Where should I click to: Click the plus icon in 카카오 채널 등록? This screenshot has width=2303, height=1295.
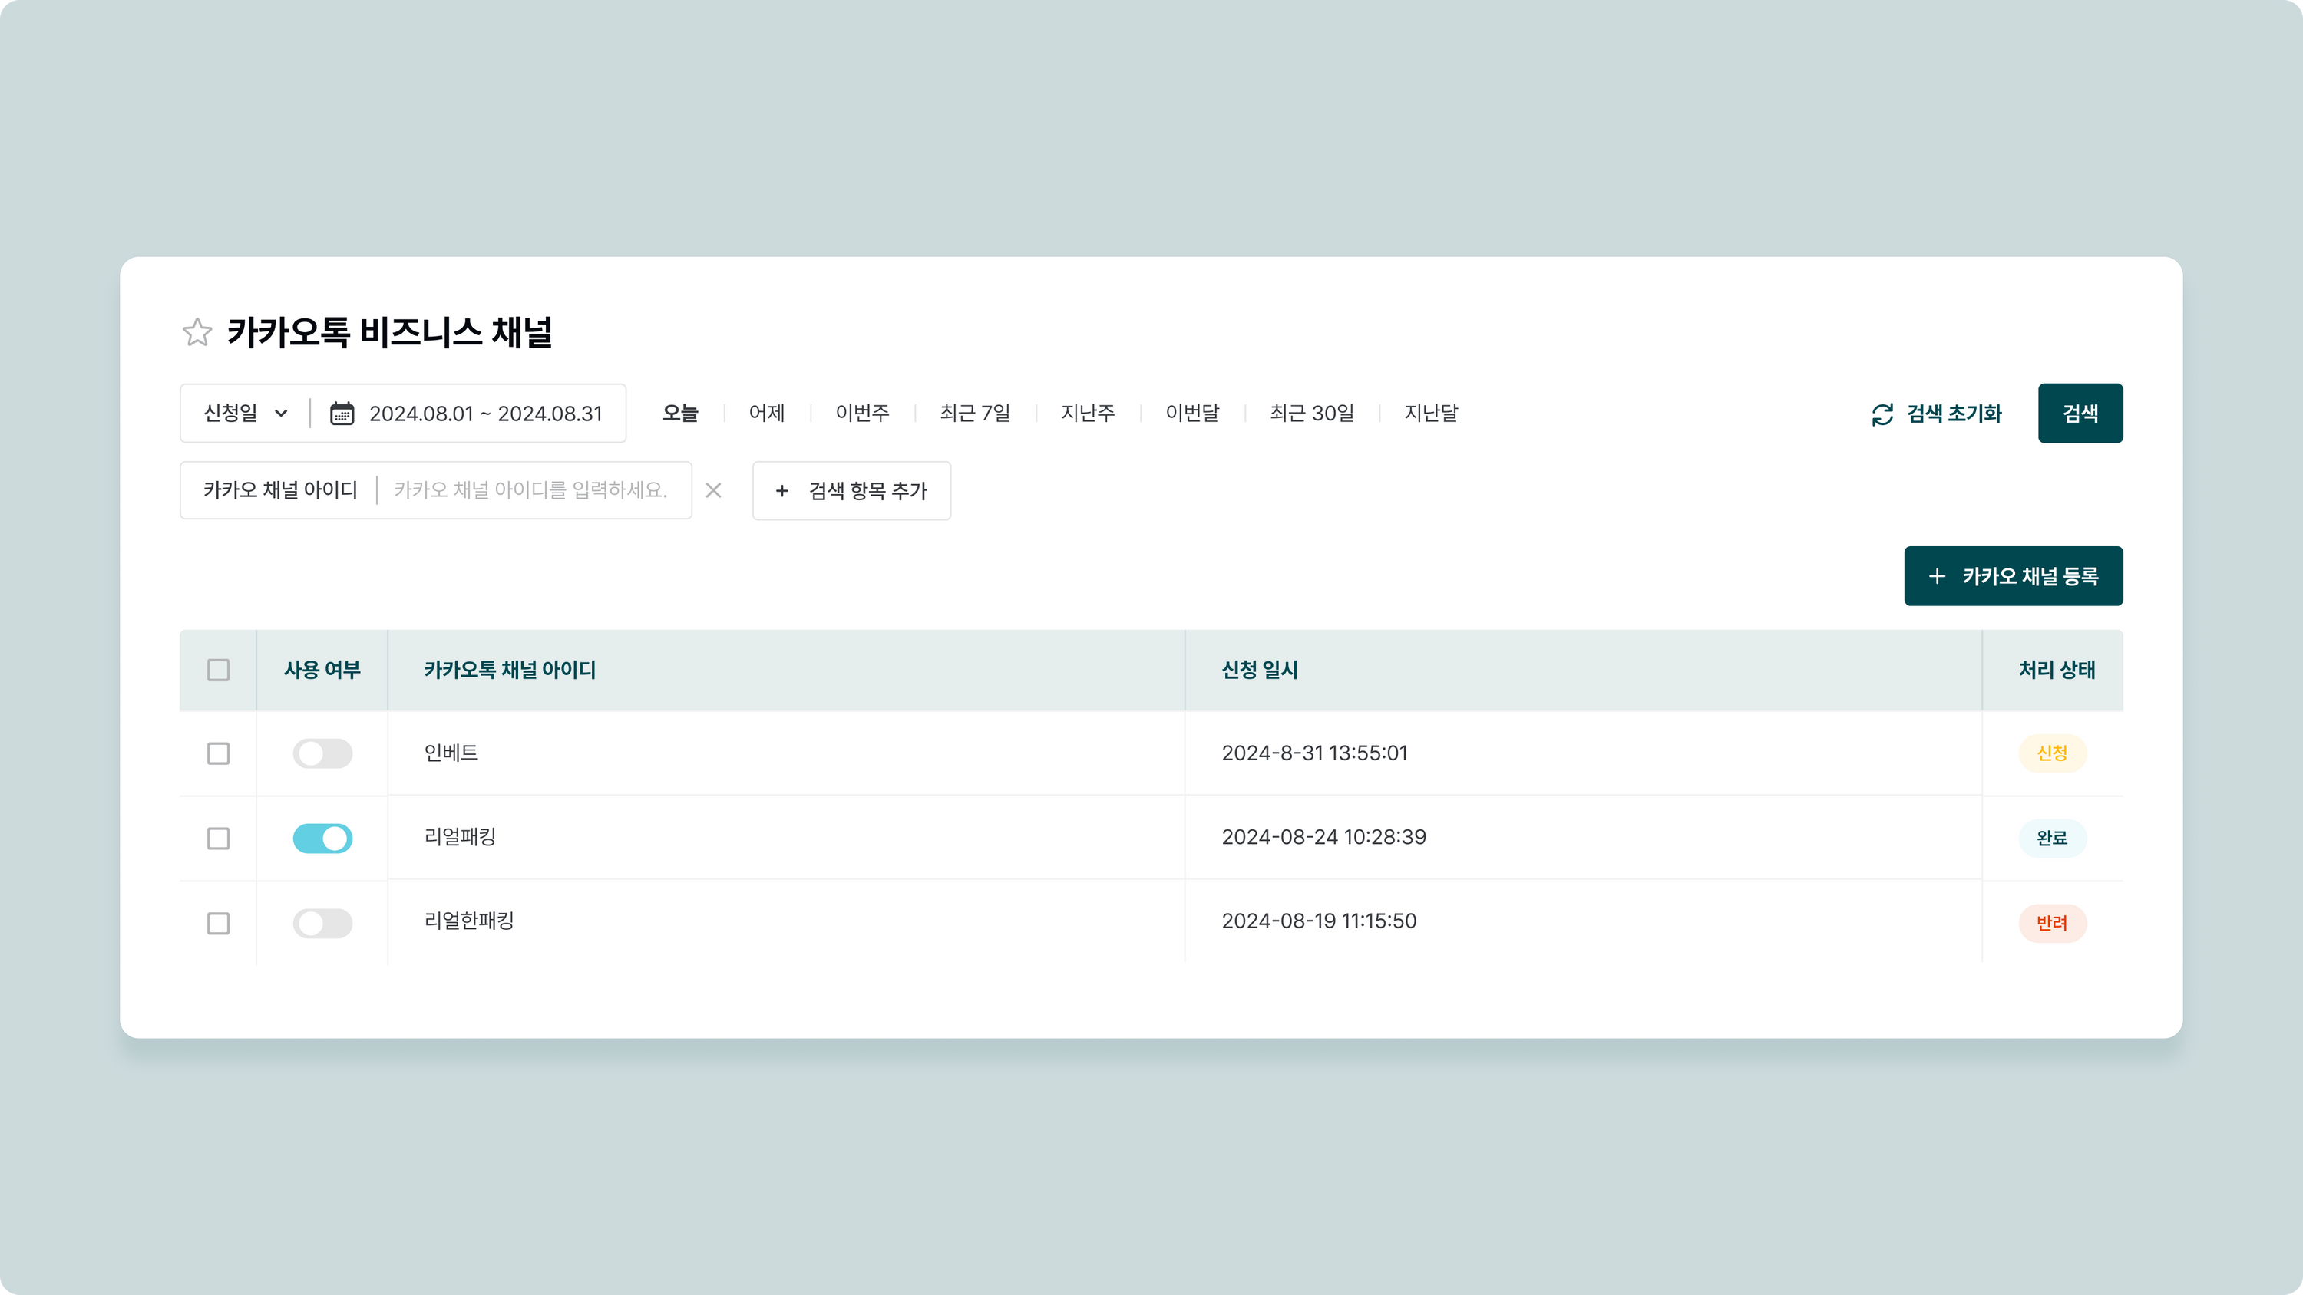click(x=1937, y=576)
